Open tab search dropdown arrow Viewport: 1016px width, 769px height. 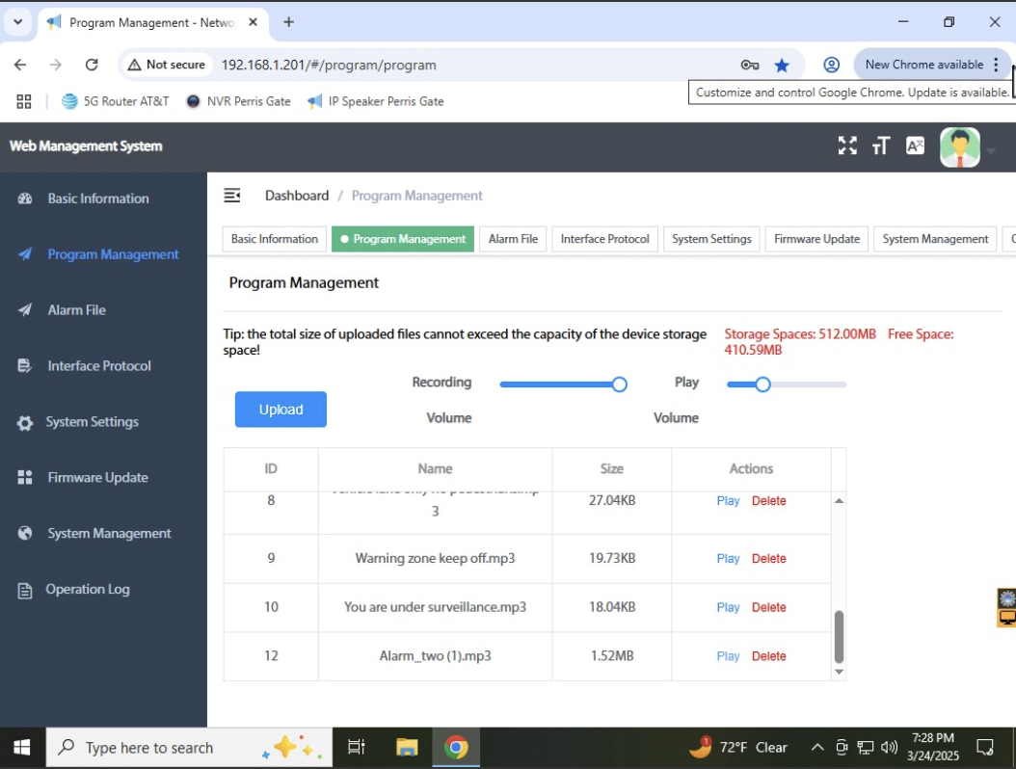pos(18,22)
